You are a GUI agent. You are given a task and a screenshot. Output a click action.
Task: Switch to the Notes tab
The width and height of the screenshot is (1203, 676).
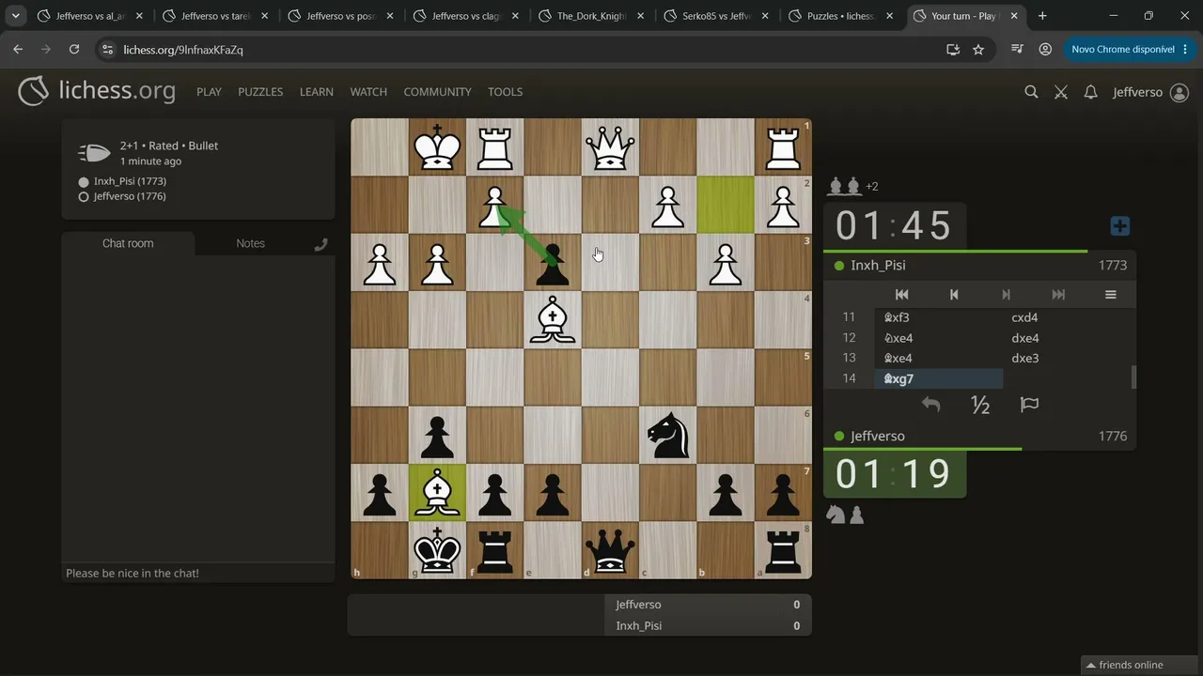pos(250,243)
